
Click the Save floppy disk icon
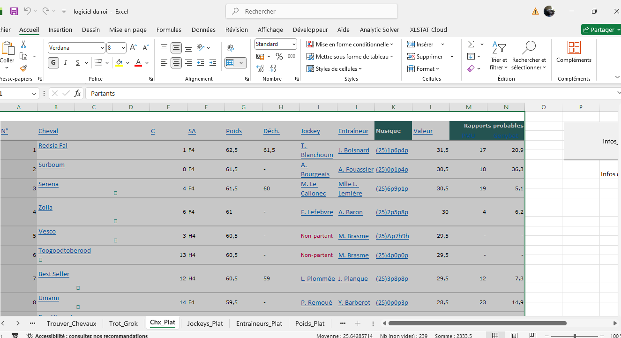tap(14, 11)
